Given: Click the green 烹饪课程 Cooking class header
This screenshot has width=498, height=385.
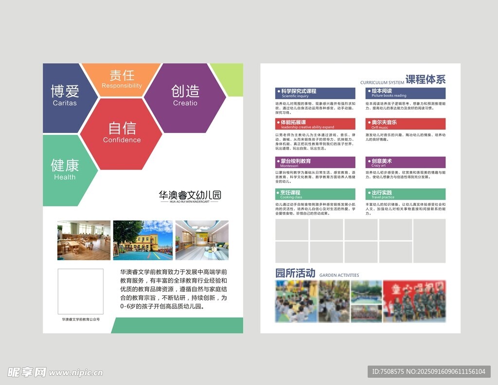Looking at the screenshot, I should (315, 194).
